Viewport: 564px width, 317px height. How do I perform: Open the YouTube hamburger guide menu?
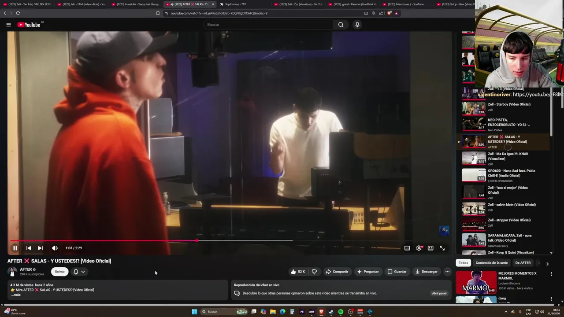[8, 25]
